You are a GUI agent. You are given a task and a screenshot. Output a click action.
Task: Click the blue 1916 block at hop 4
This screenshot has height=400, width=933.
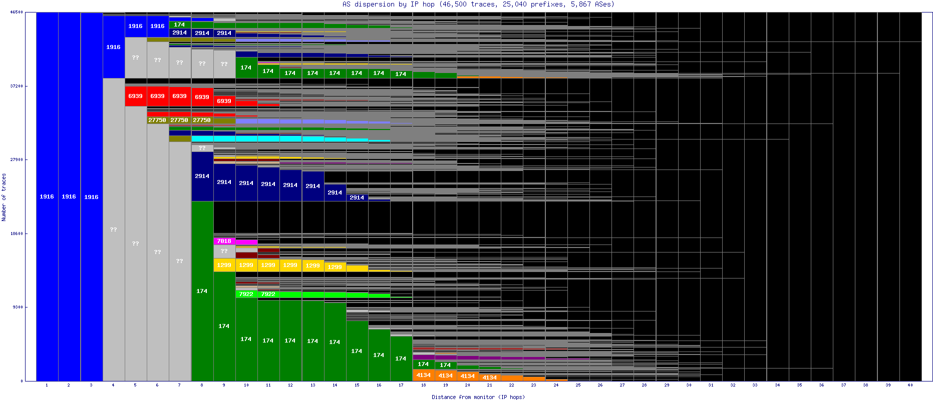click(114, 47)
